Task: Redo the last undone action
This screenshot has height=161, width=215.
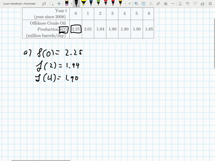Action: point(195,4)
